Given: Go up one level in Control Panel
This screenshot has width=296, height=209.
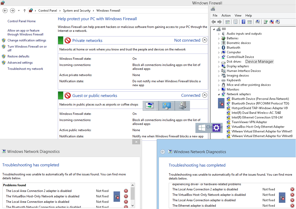Looking at the screenshot, I should 25,11.
